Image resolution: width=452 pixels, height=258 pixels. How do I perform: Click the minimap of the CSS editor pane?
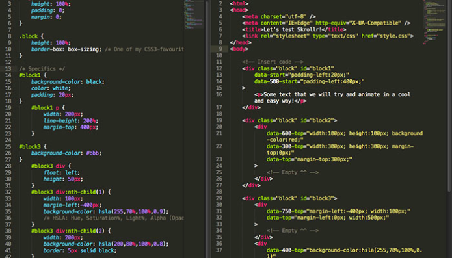(x=194, y=14)
